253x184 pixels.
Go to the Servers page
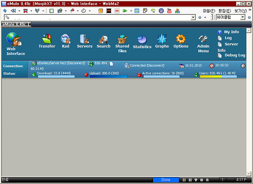pyautogui.click(x=85, y=41)
